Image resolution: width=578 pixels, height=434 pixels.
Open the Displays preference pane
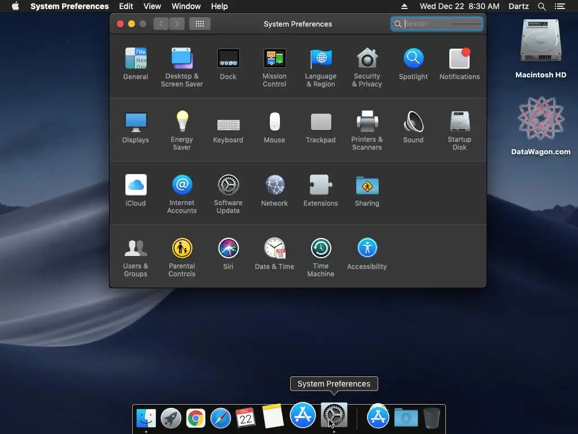point(135,127)
